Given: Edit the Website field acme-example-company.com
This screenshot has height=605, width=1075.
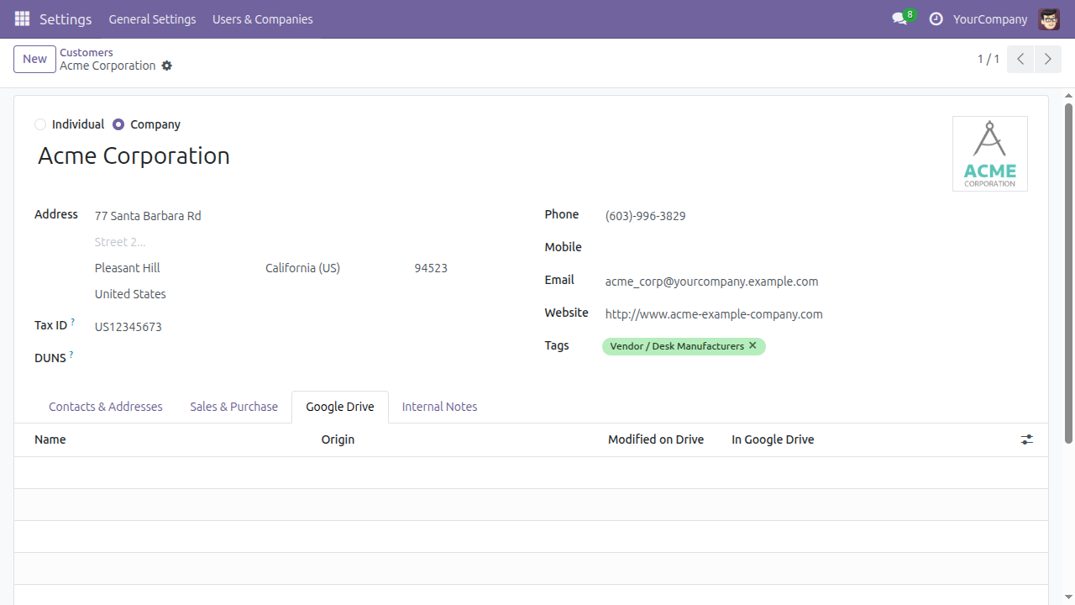Looking at the screenshot, I should click(x=815, y=314).
